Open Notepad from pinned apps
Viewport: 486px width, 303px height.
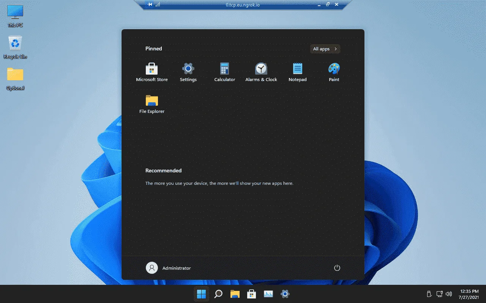pyautogui.click(x=298, y=72)
